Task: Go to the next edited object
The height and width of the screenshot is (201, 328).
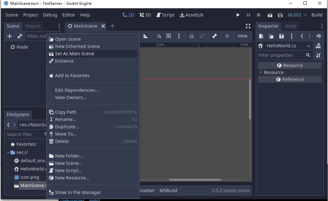Action: pyautogui.click(x=310, y=36)
